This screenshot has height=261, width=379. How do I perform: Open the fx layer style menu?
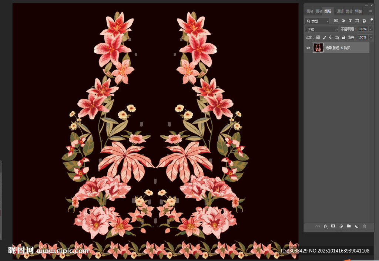point(326,226)
